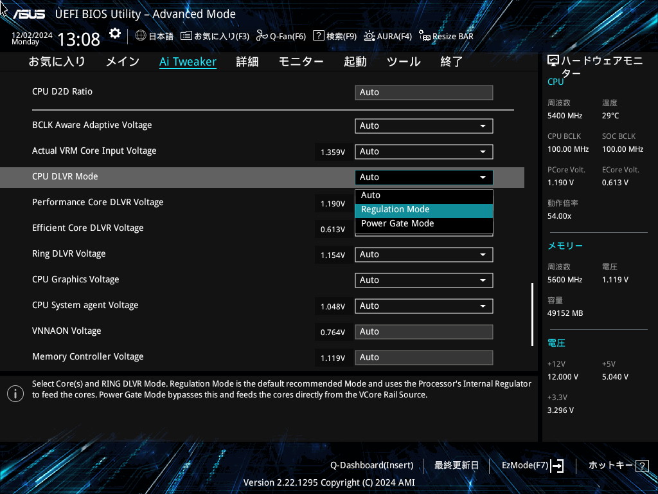This screenshot has width=658, height=494.
Task: Click the Efficient Core DLVR Voltage label
Action: (x=87, y=228)
